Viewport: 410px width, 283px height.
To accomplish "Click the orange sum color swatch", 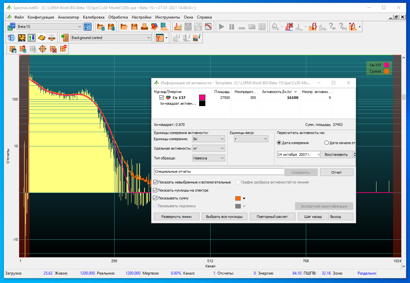I will coord(238,198).
